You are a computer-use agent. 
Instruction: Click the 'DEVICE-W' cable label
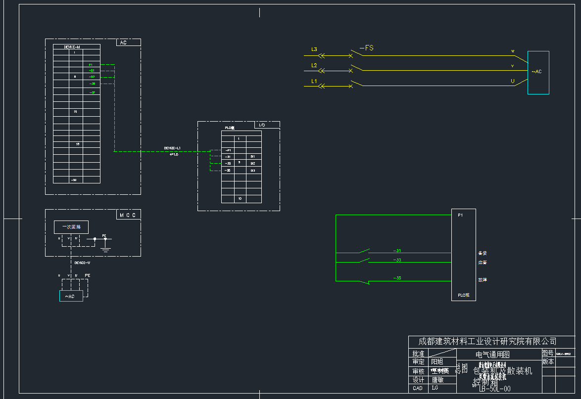coord(82,263)
